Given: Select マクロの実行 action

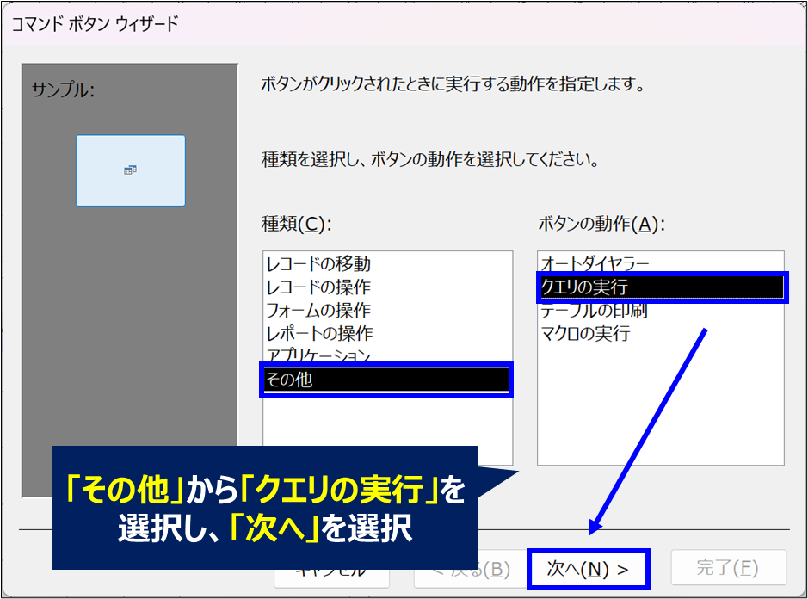Looking at the screenshot, I should (585, 333).
